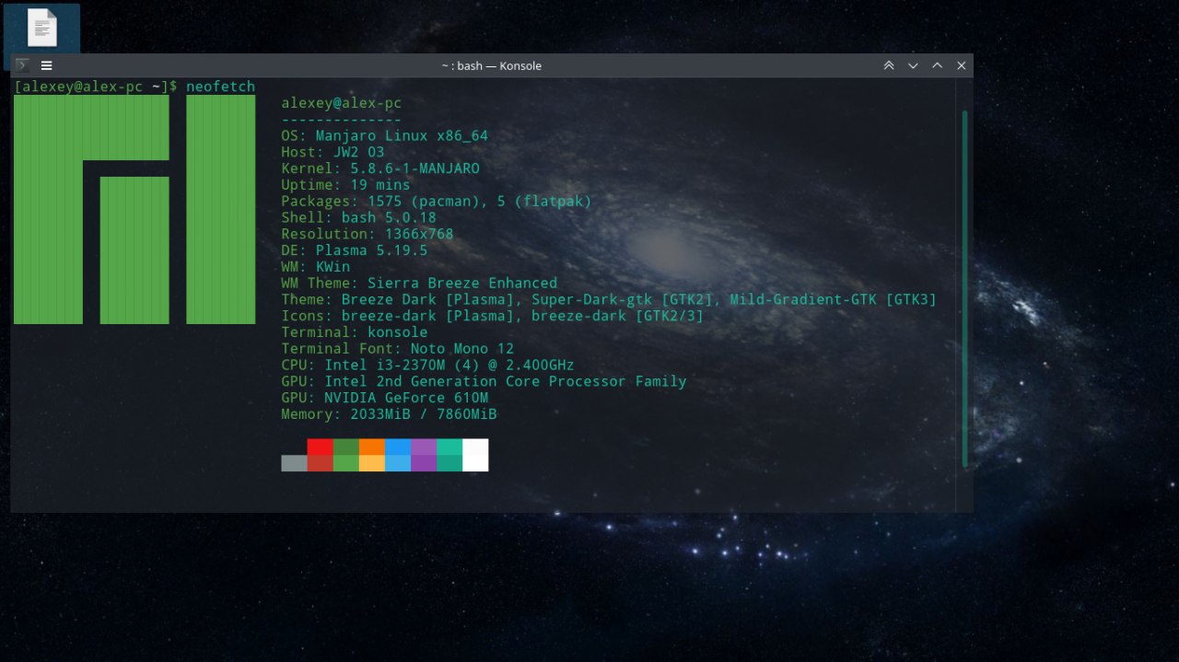
Task: Click the 'alexey@alex-pc' header above the dashes
Action: 342,103
